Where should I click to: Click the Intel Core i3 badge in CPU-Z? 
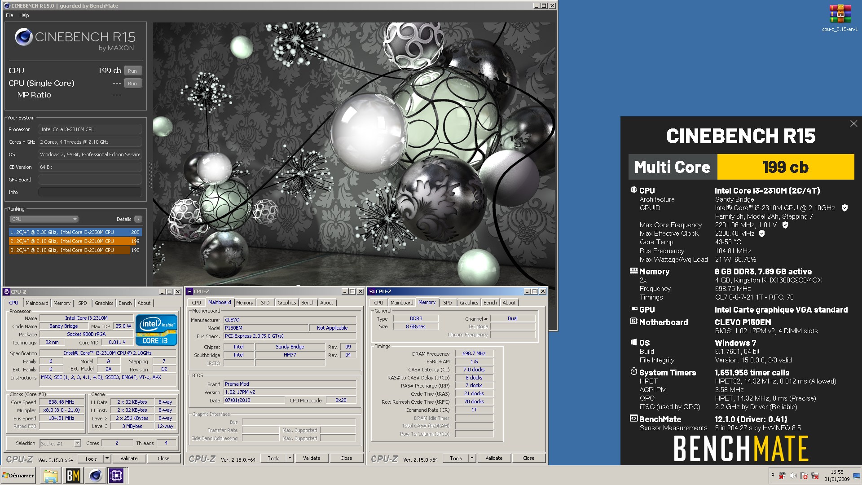(156, 330)
